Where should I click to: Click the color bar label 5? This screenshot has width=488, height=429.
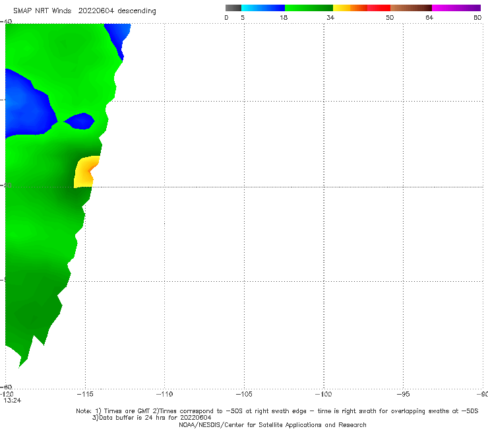[x=243, y=17]
